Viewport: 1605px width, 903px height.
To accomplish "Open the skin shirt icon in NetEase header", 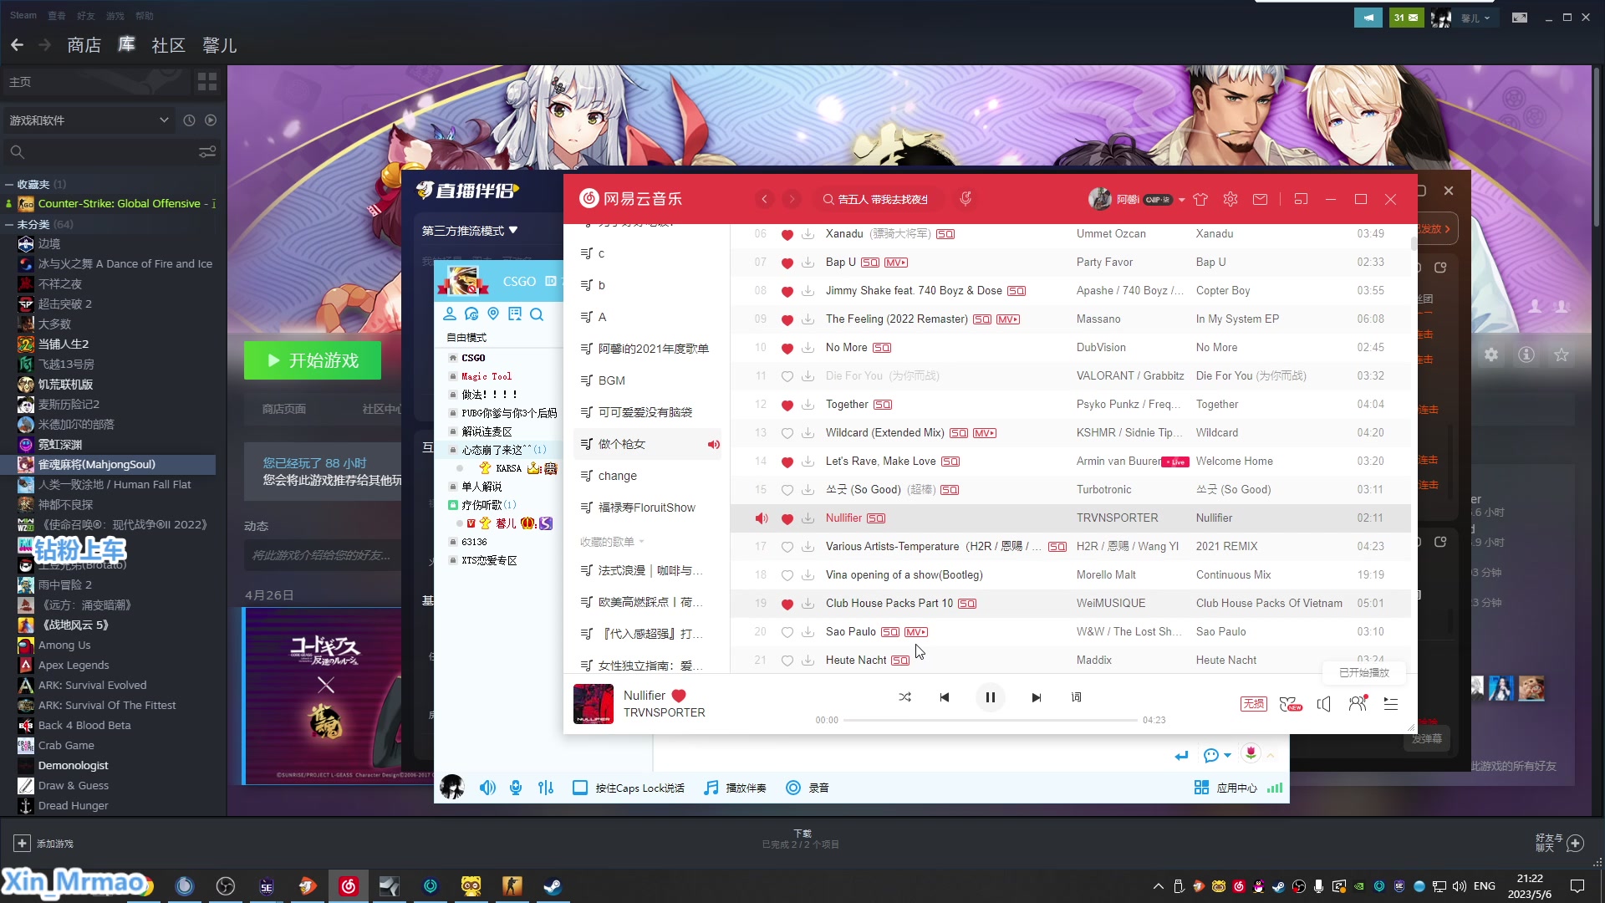I will [x=1200, y=199].
